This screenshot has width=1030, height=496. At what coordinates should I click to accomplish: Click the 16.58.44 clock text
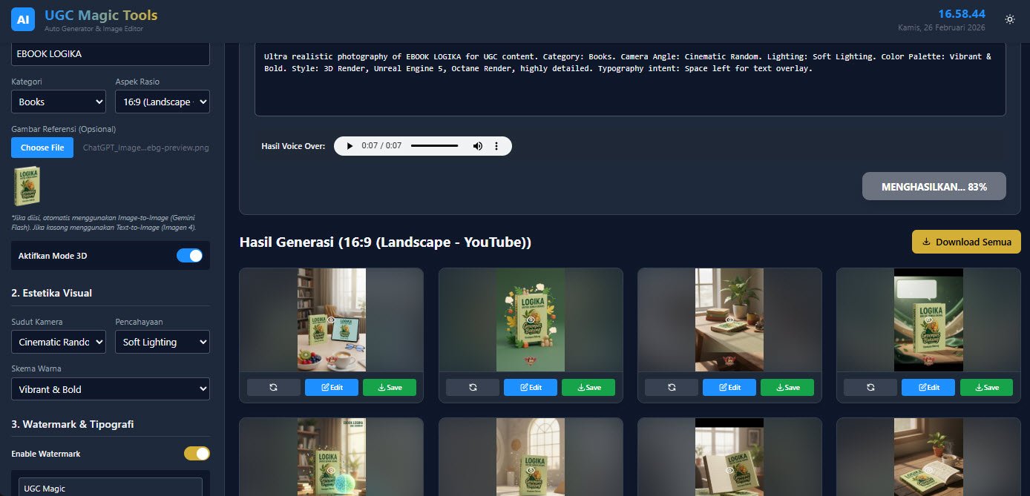pyautogui.click(x=962, y=14)
